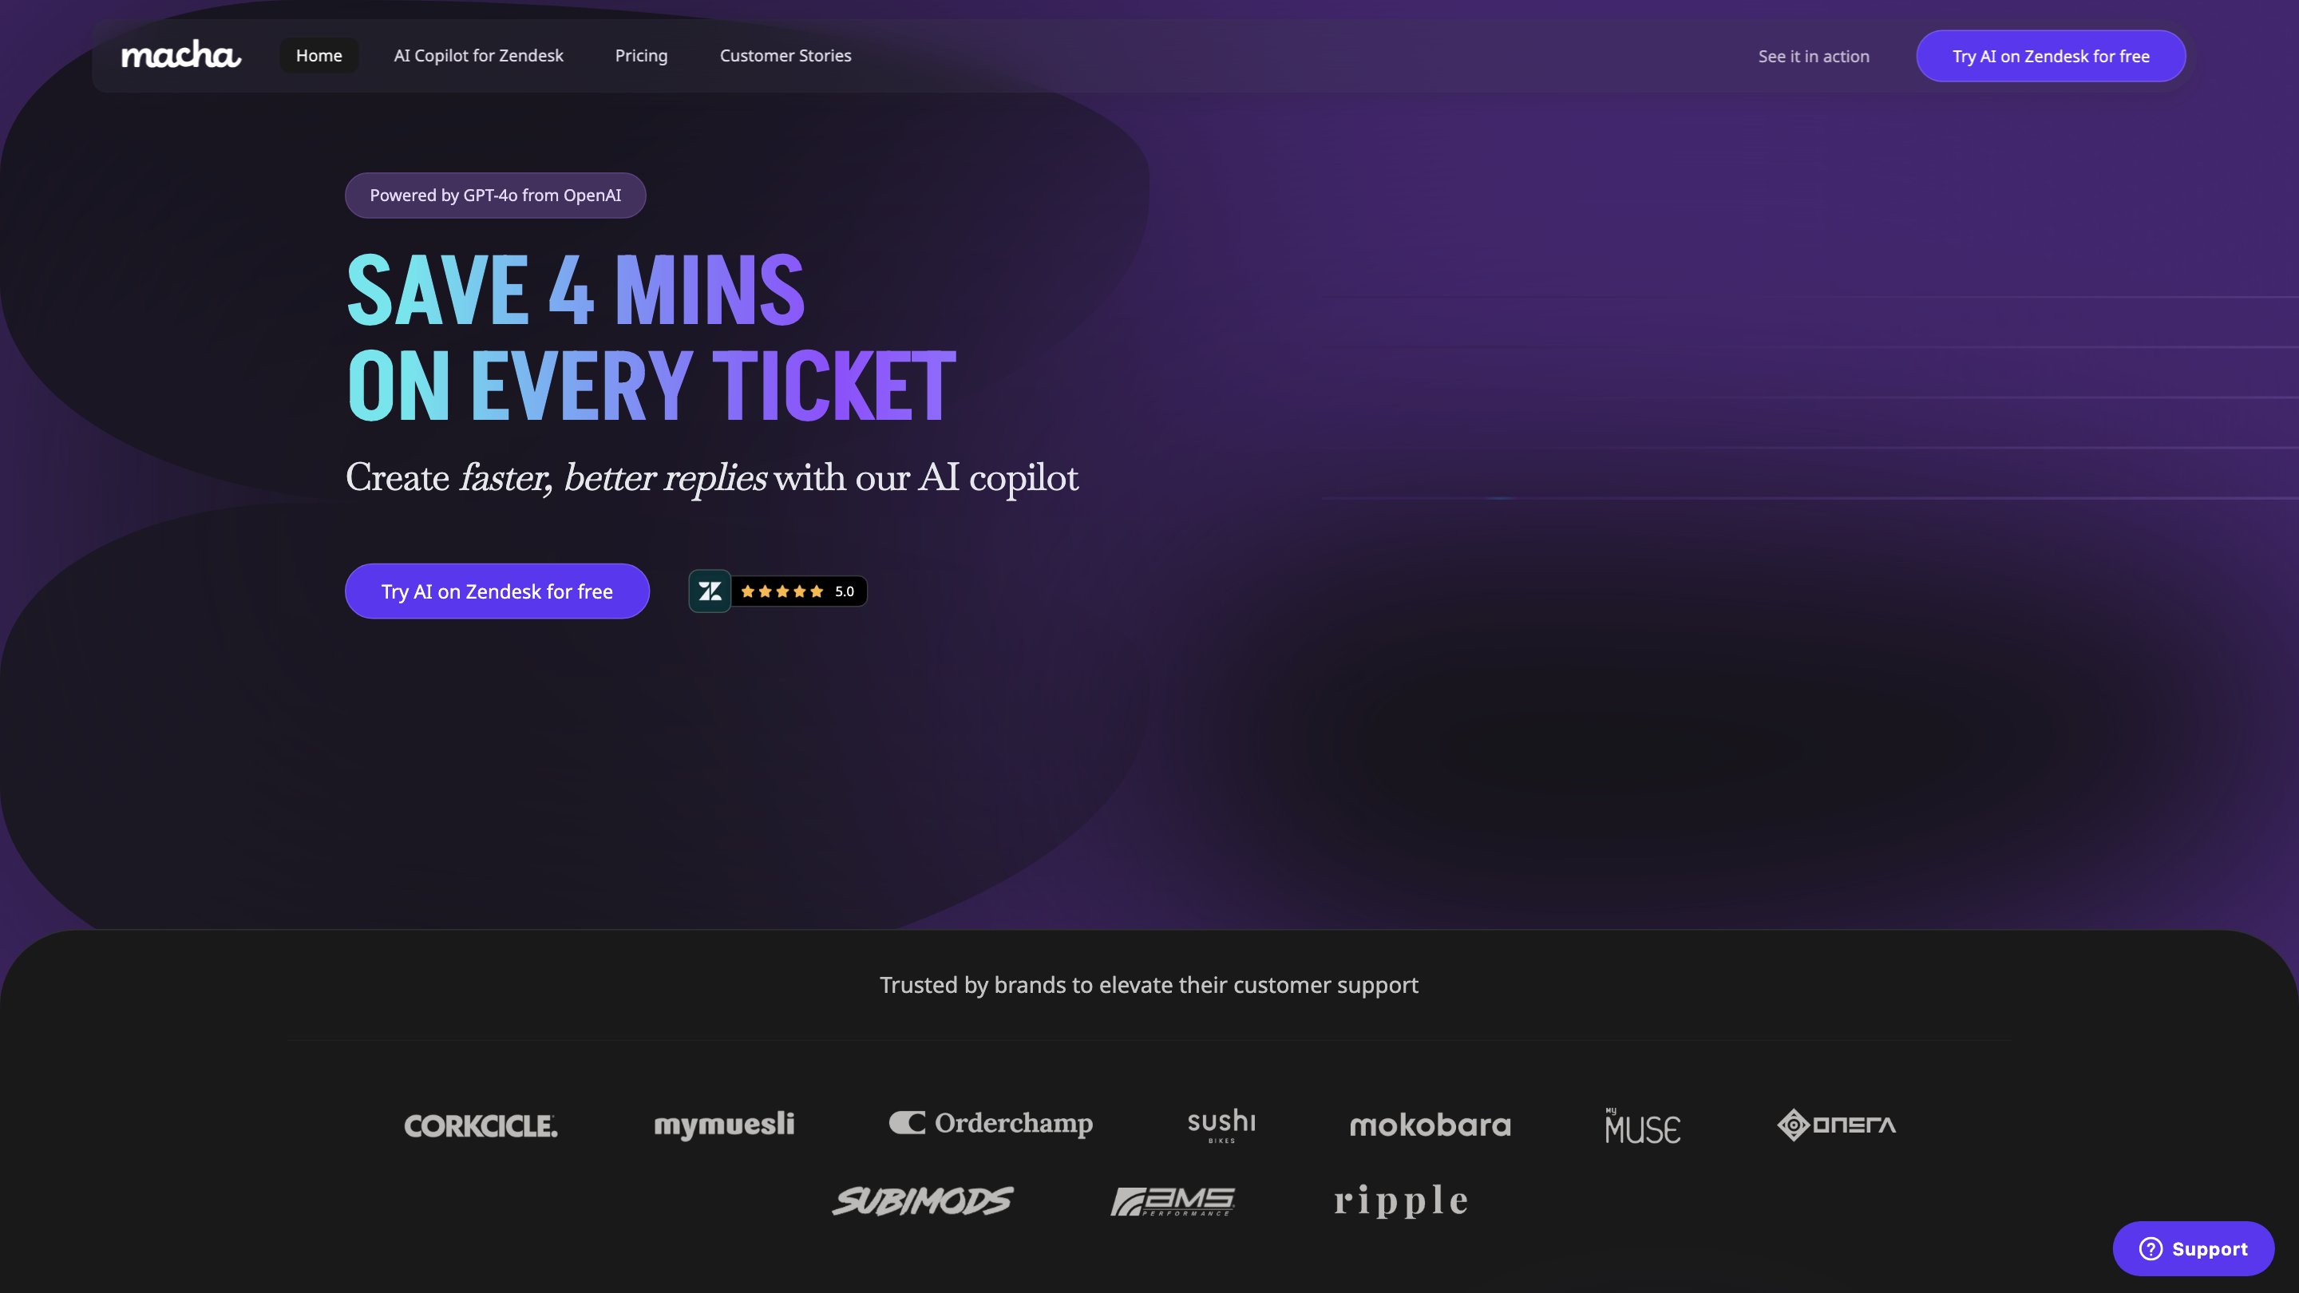The height and width of the screenshot is (1293, 2299).
Task: Open Customer Stories in navbar
Action: (x=785, y=55)
